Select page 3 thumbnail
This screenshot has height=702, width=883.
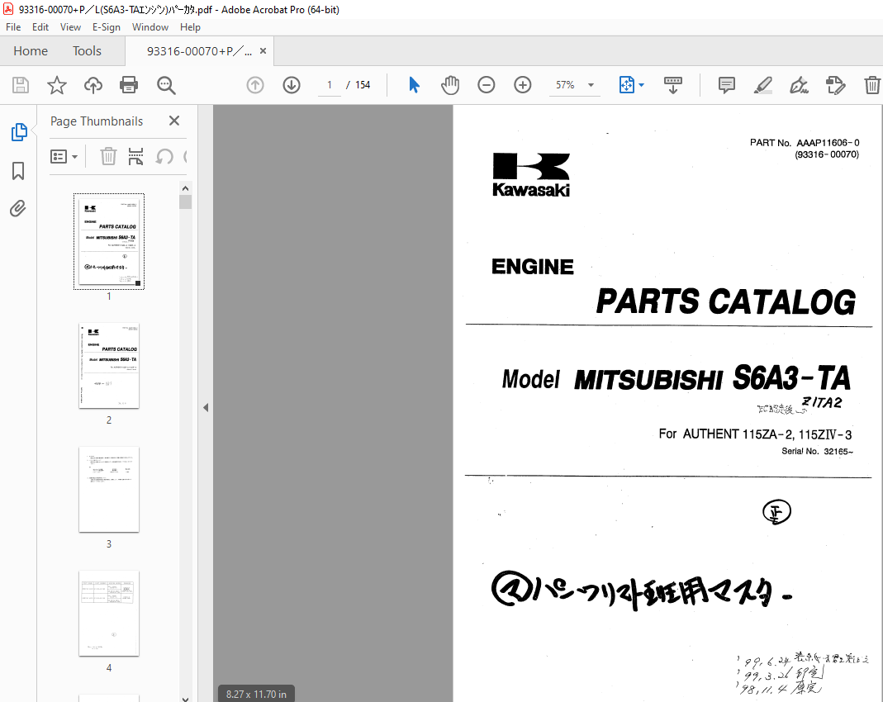coord(109,489)
